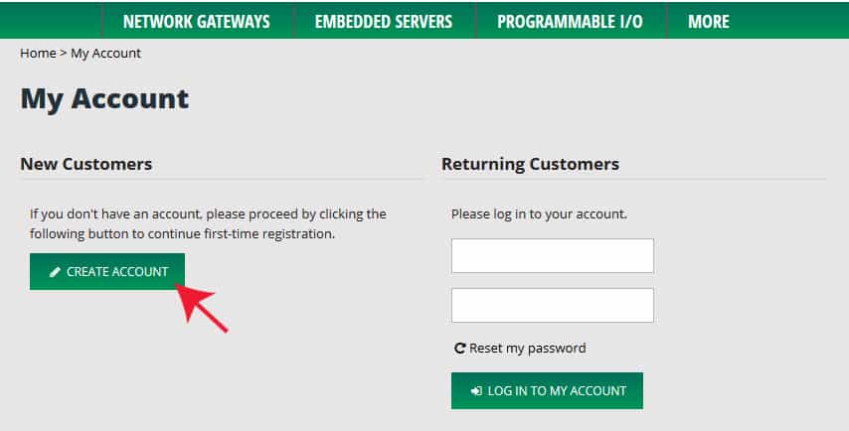This screenshot has width=849, height=431.
Task: Click Log In To My Account text
Action: [557, 391]
